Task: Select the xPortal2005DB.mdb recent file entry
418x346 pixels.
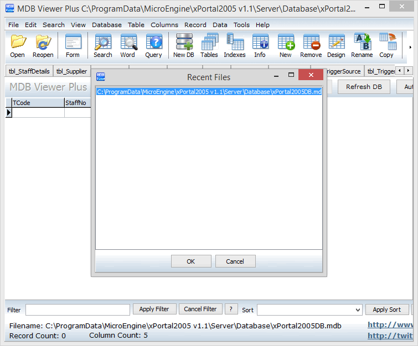Action: 209,92
